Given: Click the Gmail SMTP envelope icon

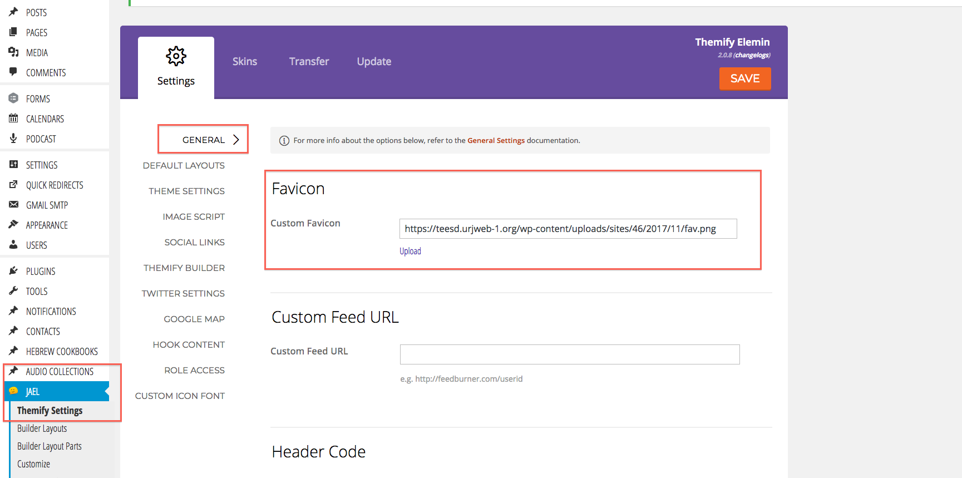Looking at the screenshot, I should 13,205.
